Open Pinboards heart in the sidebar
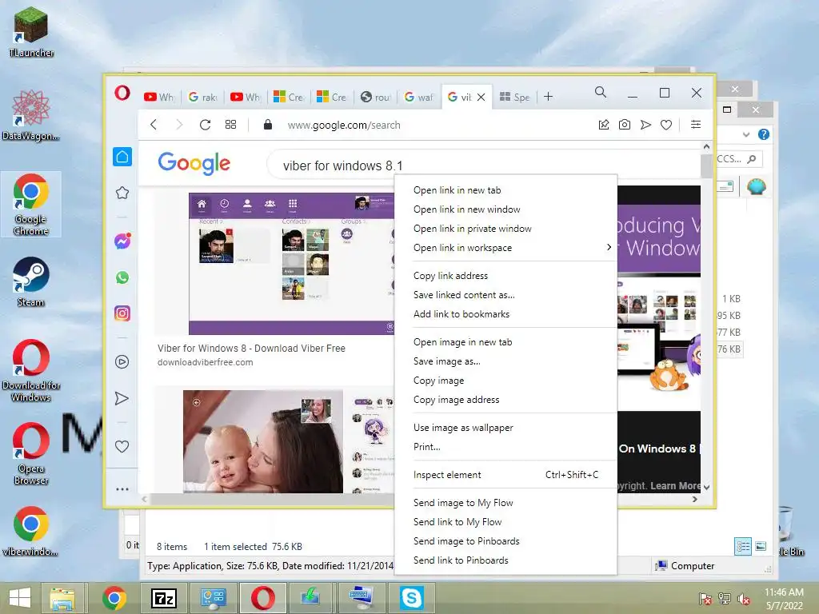 click(122, 446)
